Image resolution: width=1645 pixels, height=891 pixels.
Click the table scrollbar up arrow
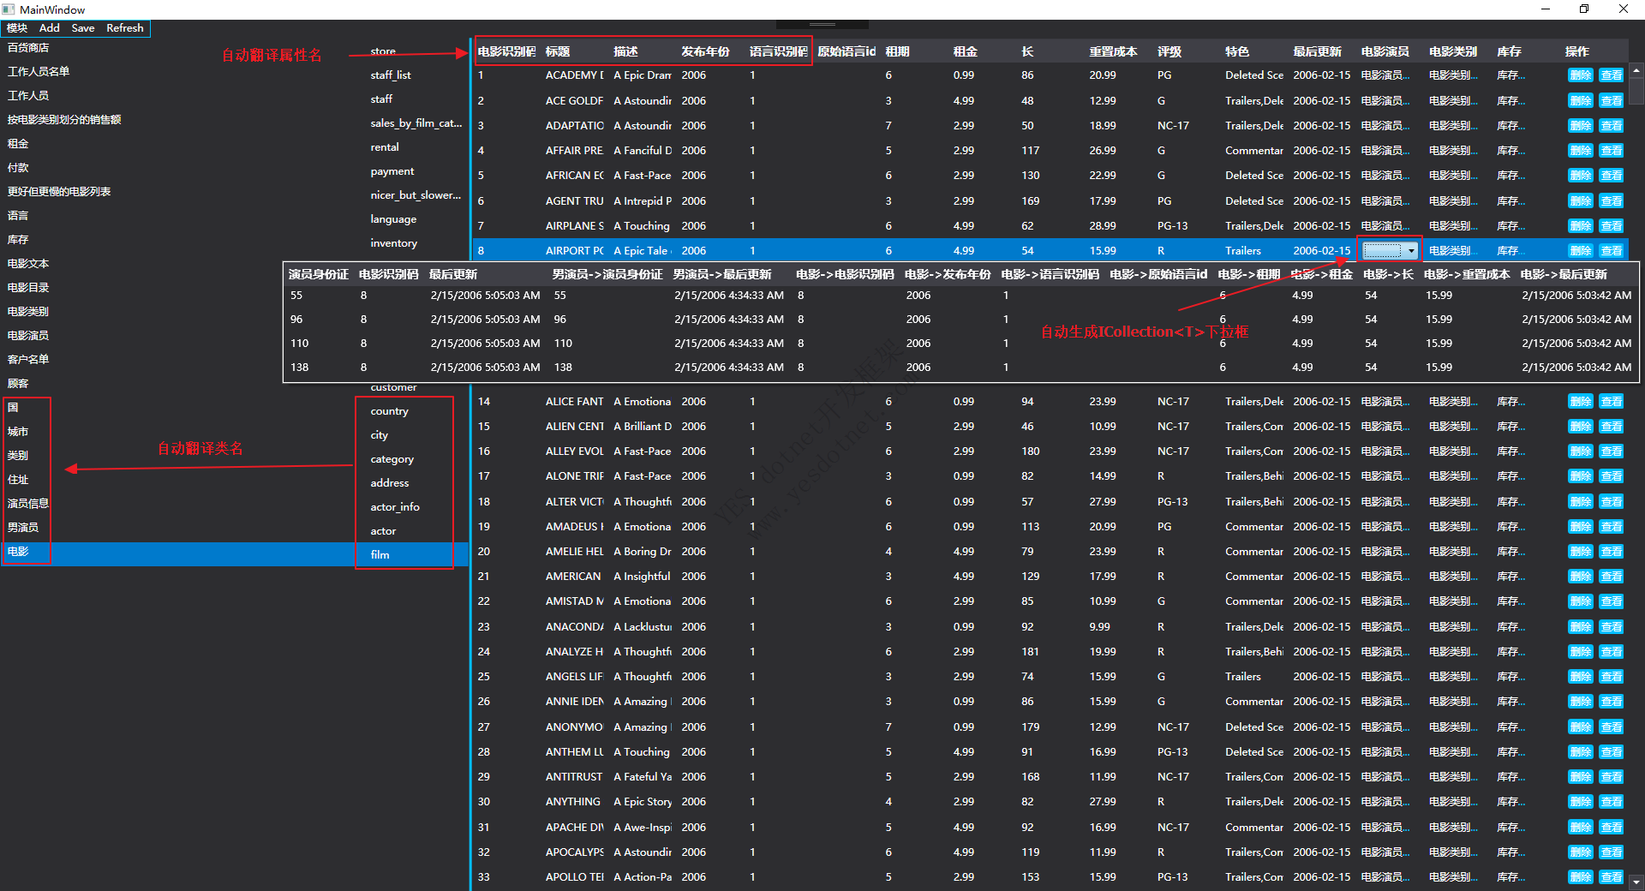(x=1636, y=71)
